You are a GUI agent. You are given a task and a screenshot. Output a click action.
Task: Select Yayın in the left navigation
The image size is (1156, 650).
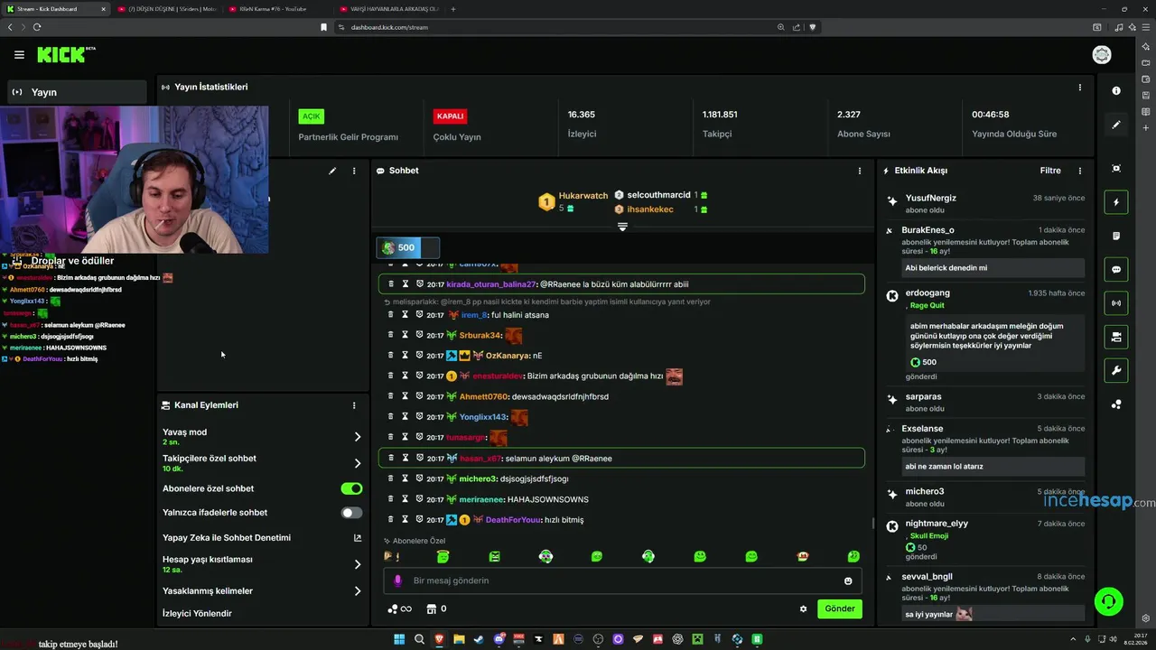tap(77, 92)
